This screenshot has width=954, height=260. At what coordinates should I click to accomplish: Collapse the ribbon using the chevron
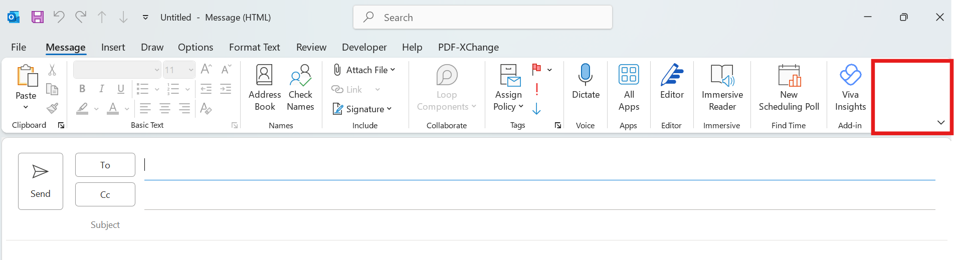pos(941,123)
